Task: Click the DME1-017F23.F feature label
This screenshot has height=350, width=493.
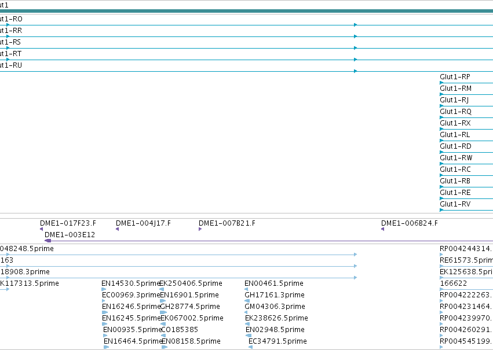Action: pyautogui.click(x=68, y=223)
